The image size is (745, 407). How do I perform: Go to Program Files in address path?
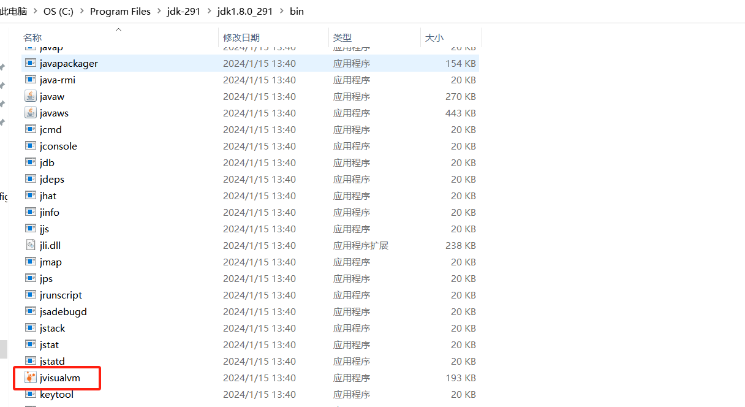120,12
